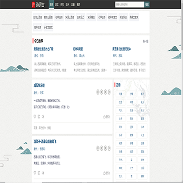Screen dimensions: 183x183
Task: Click the red site logo icon in header
Action: [33, 5]
